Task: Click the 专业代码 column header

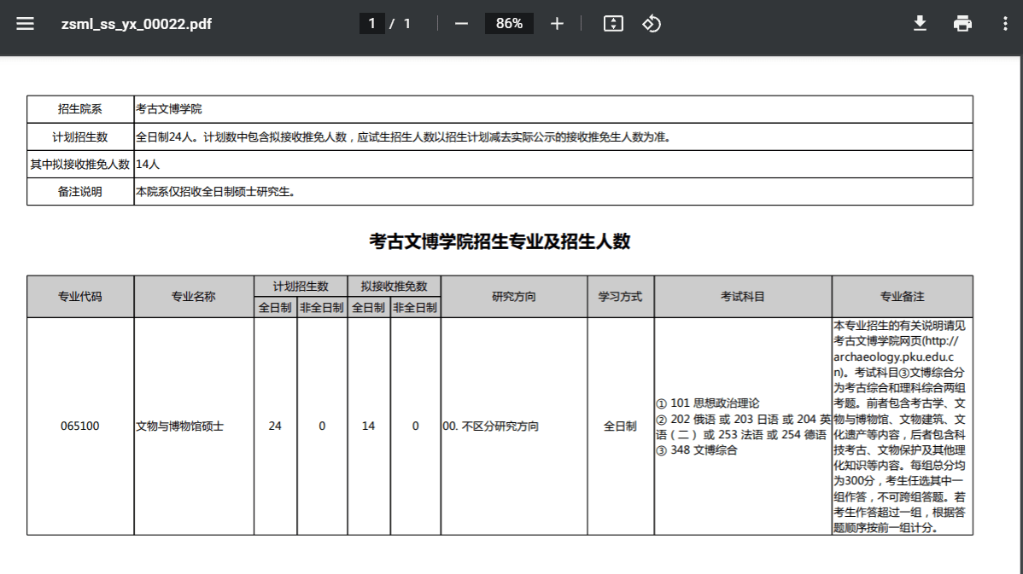Action: coord(80,297)
